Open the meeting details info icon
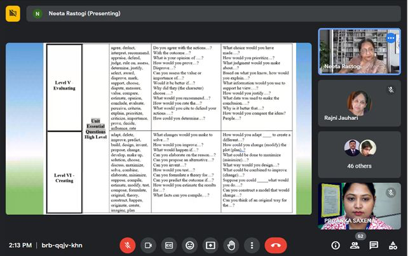This screenshot has width=408, height=256. (336, 245)
